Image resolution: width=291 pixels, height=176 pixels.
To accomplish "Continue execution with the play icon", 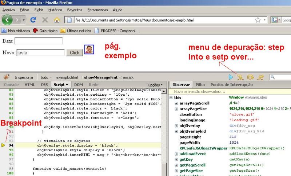I will coord(231,77).
